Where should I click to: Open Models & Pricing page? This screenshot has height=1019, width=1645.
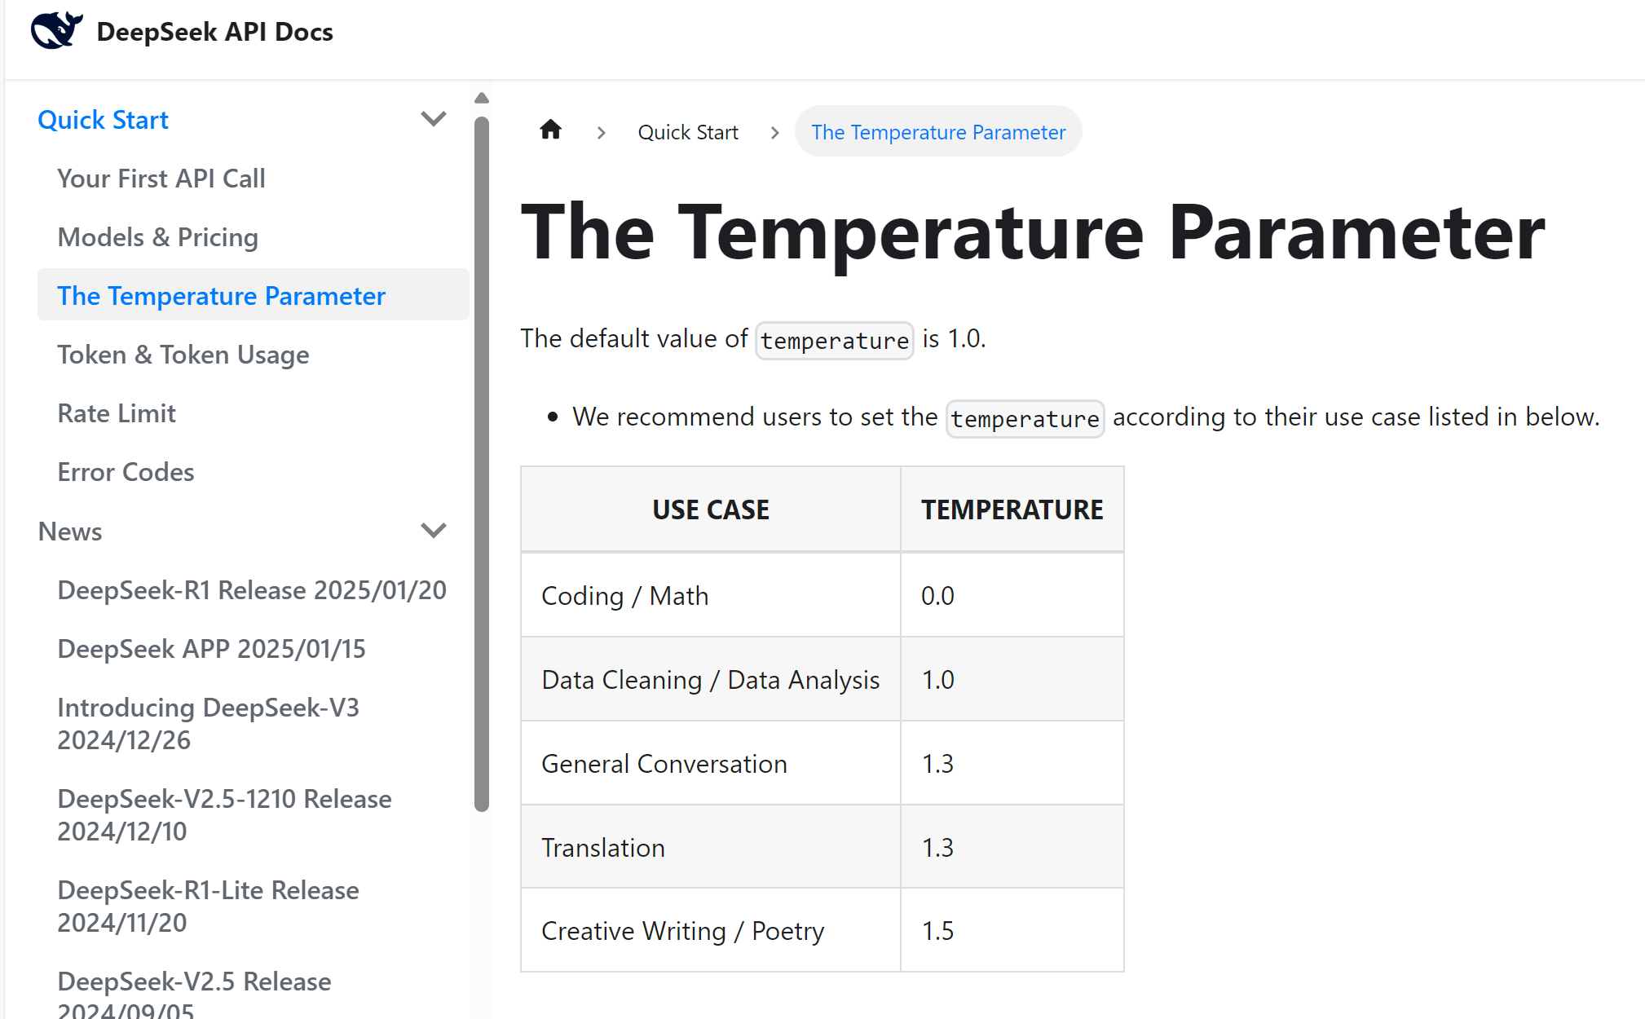[157, 237]
